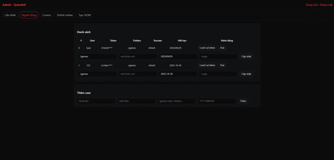The width and height of the screenshot is (334, 160).
Task: Click mật khẩu mới field for user tyan
Action: click(138, 56)
